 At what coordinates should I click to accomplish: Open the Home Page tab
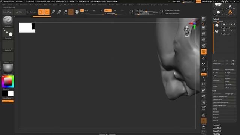pyautogui.click(x=7, y=12)
